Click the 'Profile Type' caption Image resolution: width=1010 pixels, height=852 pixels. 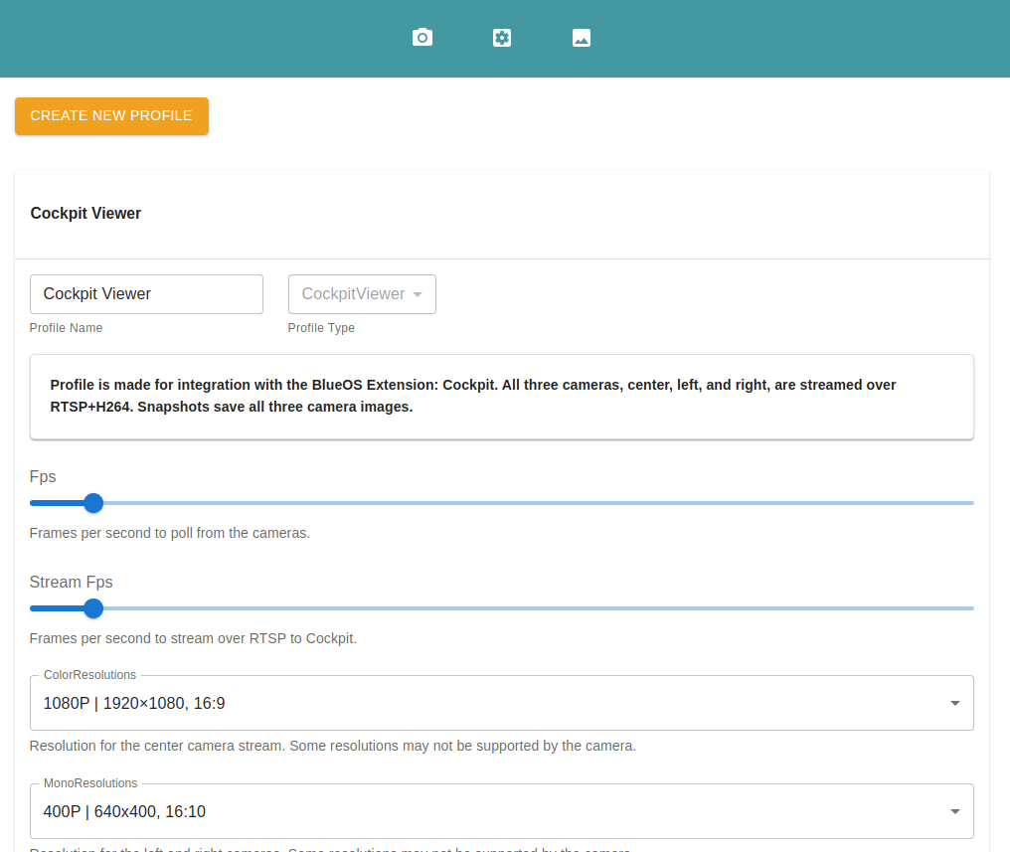321,328
